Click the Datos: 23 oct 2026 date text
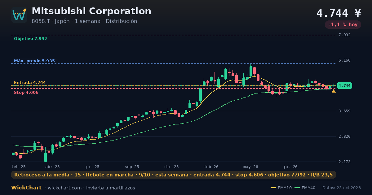The image size is (372, 195). (x=342, y=188)
